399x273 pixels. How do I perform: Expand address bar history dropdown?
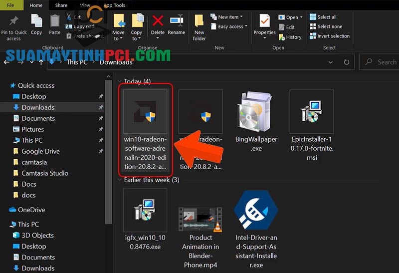coord(330,62)
